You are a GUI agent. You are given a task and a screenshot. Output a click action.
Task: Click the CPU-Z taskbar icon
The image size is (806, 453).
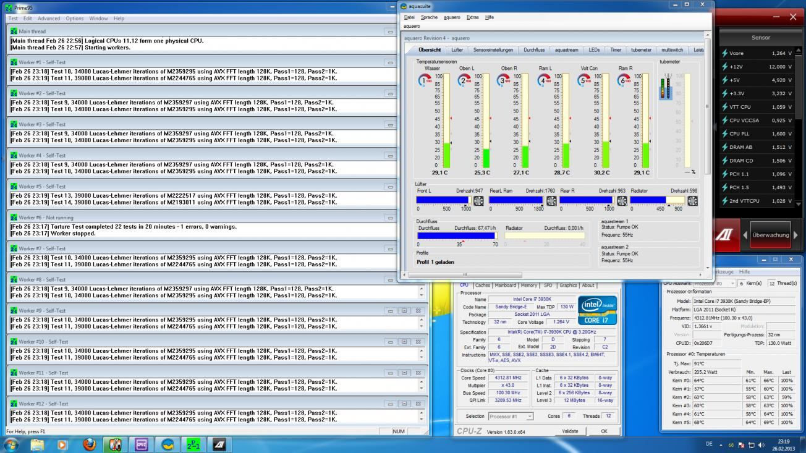pos(141,444)
